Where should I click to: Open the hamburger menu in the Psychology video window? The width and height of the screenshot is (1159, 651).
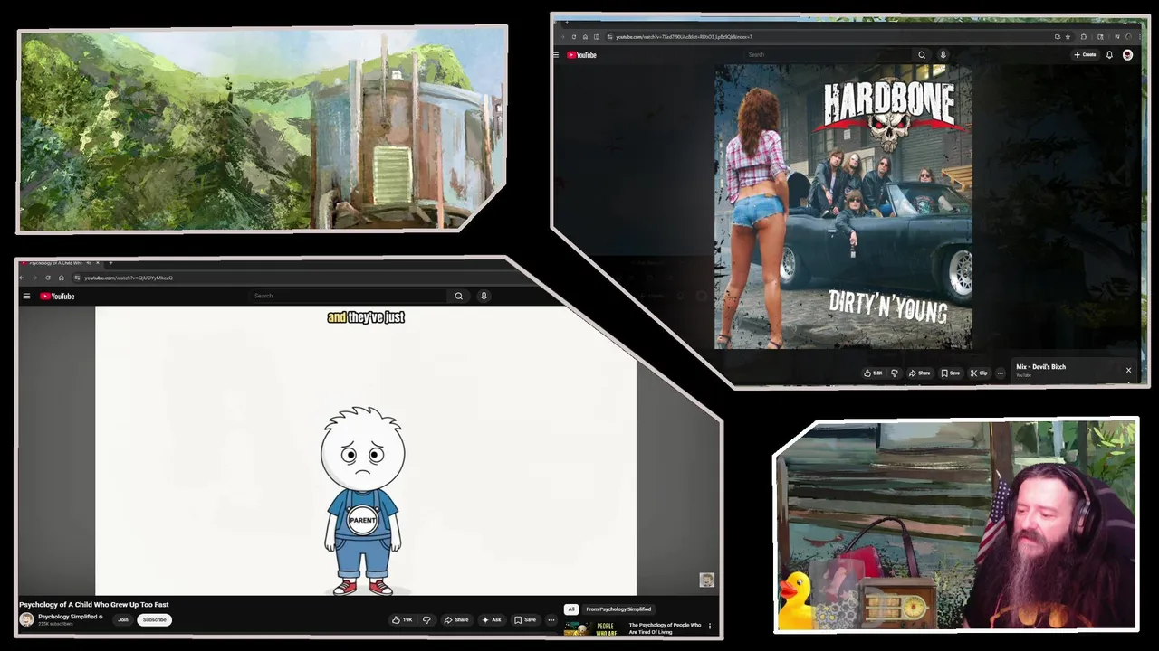26,296
